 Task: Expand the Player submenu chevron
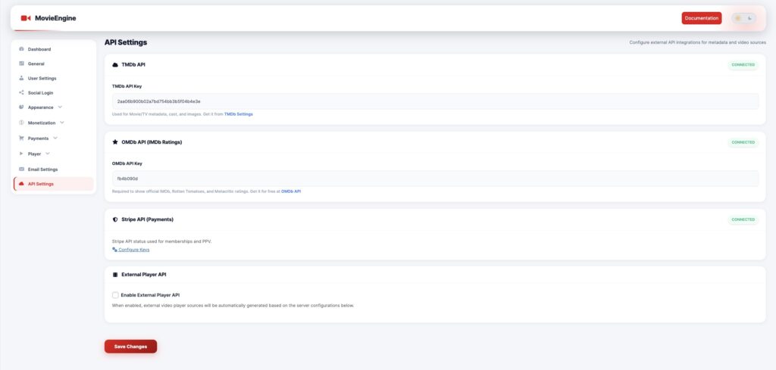(48, 154)
